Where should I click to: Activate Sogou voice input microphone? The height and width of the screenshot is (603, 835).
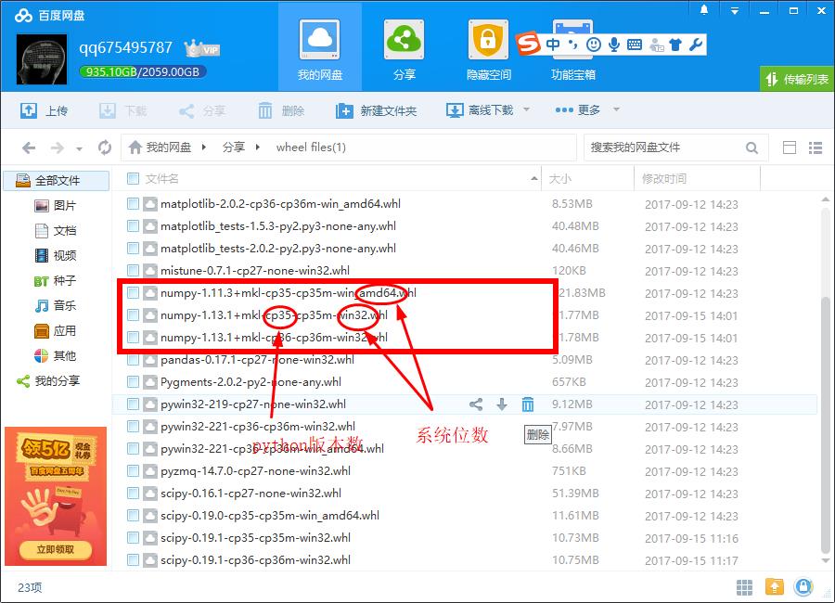614,45
